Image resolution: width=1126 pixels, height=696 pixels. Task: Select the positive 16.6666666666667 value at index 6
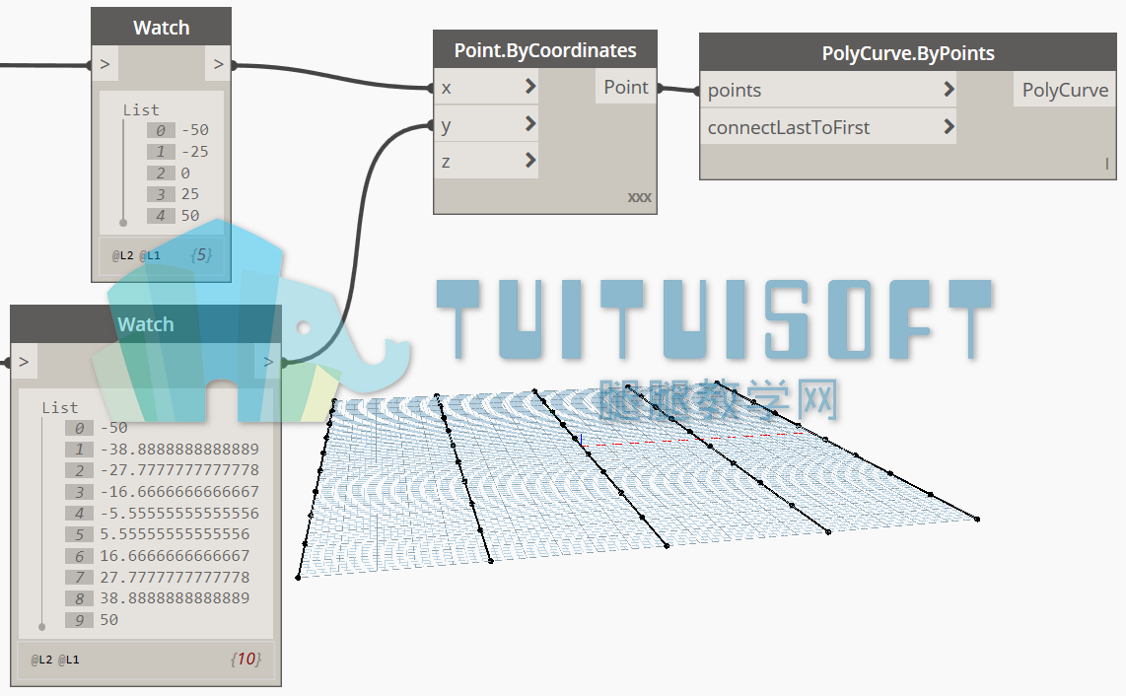coord(175,556)
